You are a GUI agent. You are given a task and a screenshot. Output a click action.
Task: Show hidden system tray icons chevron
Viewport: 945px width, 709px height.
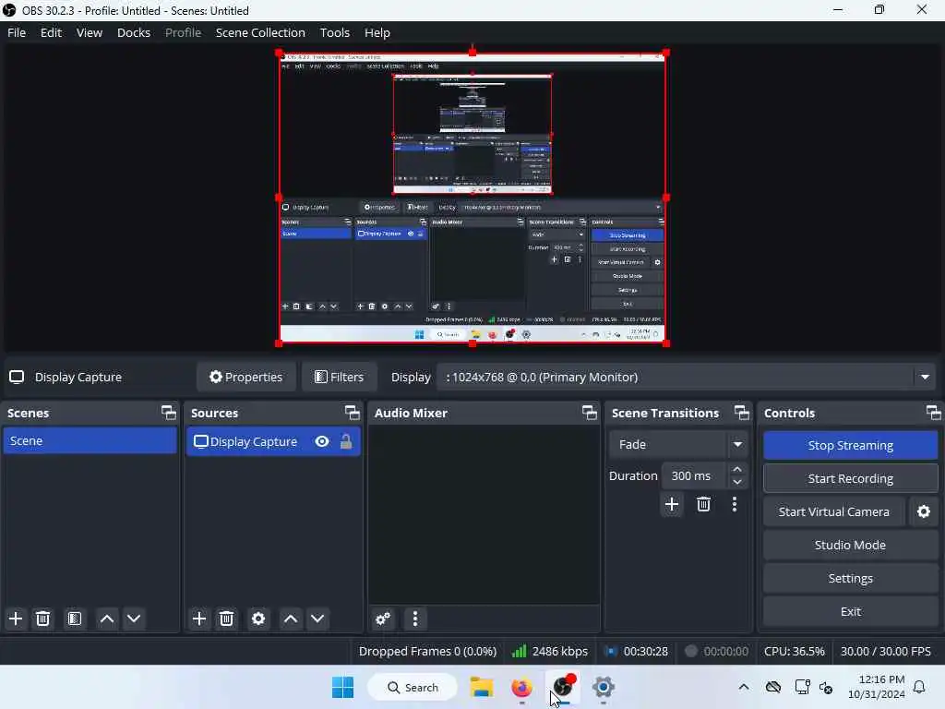pos(745,687)
